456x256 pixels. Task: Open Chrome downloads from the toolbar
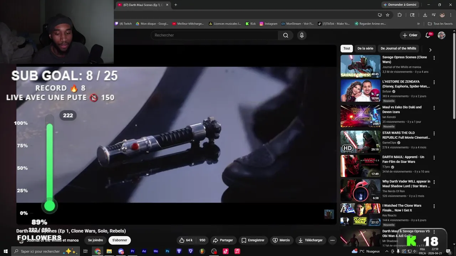point(425,15)
